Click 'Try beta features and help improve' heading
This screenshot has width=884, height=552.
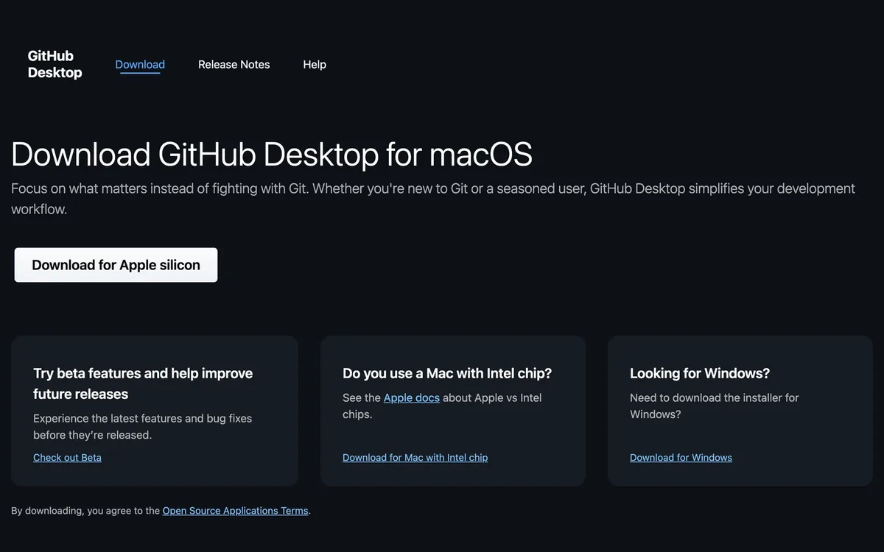(x=143, y=383)
